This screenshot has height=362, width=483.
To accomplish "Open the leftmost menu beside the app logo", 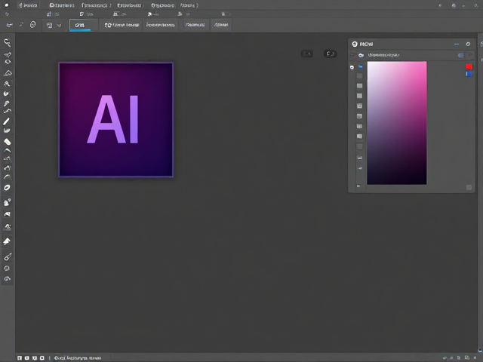I will coord(28,5).
